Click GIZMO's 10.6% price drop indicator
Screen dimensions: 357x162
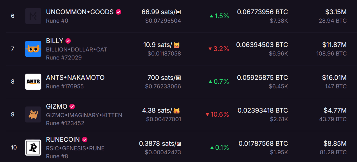[217, 114]
